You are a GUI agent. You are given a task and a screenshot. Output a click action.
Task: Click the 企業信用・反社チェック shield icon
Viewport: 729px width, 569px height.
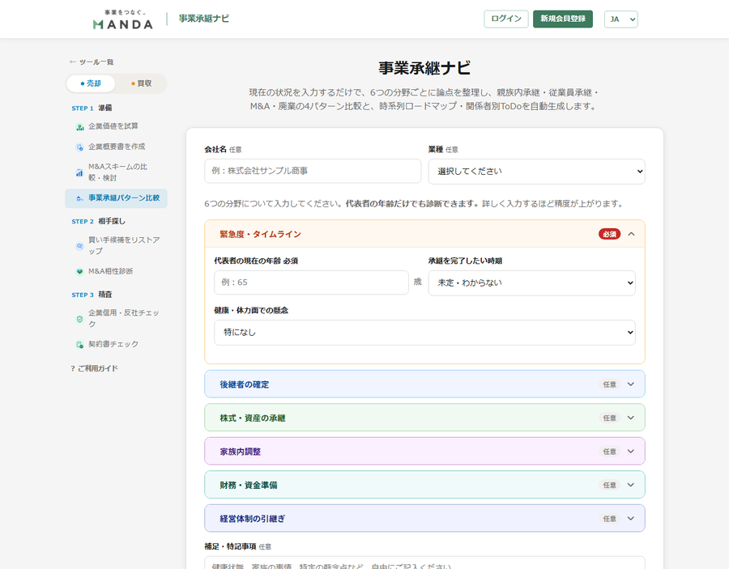pos(79,319)
